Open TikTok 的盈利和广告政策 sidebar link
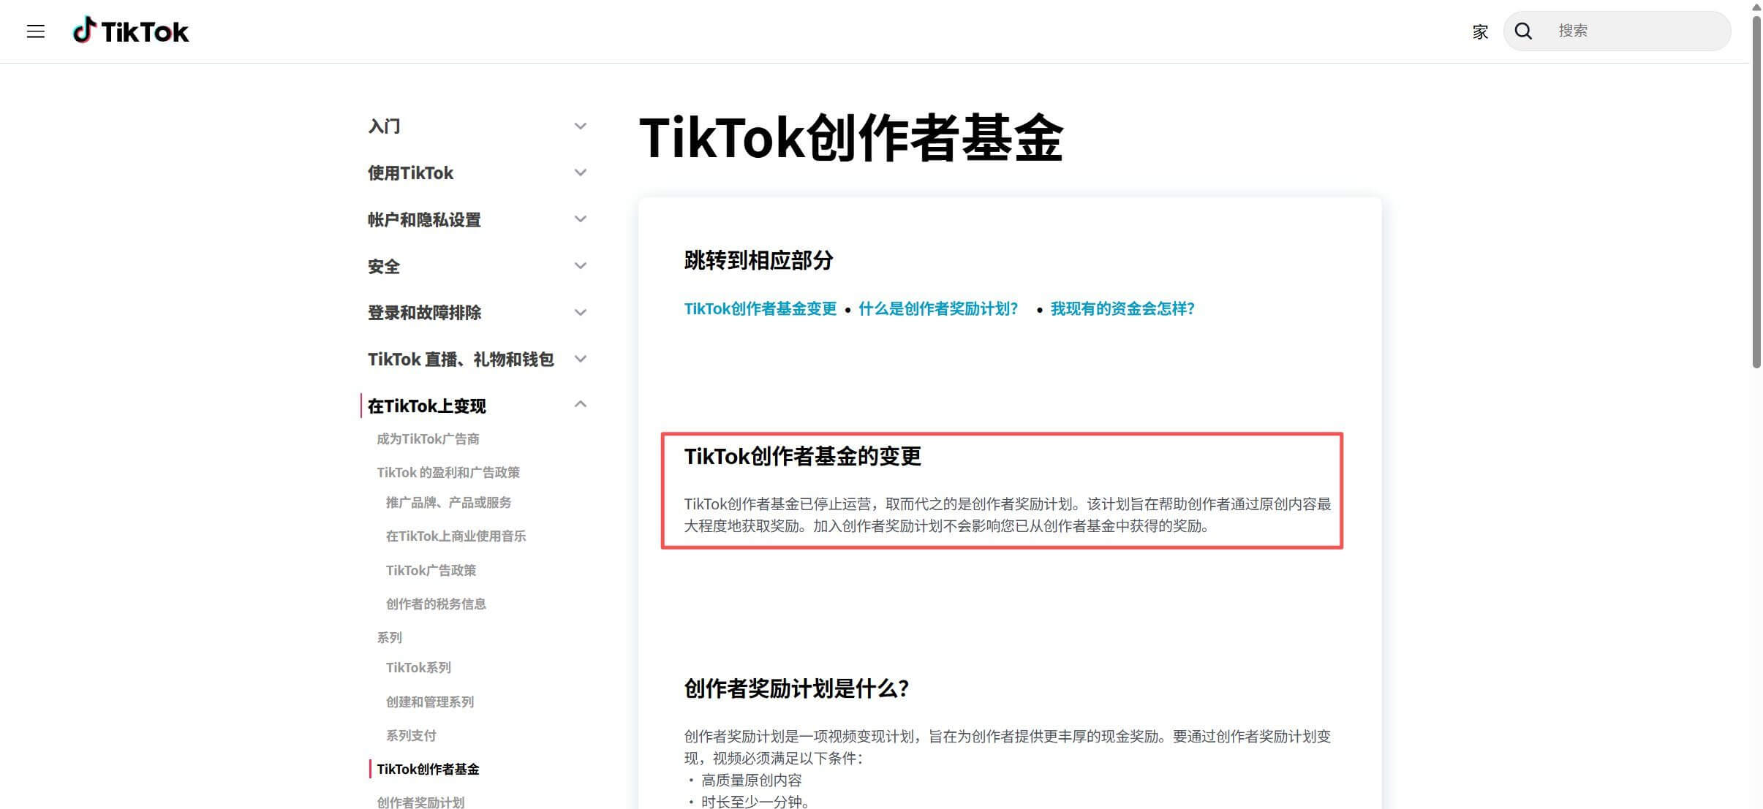1763x809 pixels. pos(448,473)
